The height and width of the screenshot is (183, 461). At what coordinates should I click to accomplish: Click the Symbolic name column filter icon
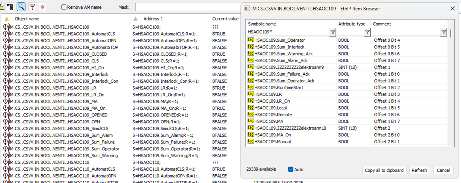tap(332, 32)
